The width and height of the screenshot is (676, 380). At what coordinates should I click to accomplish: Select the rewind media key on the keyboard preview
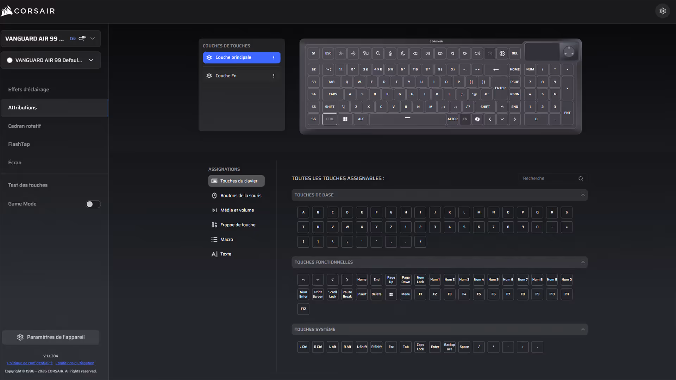pyautogui.click(x=415, y=53)
